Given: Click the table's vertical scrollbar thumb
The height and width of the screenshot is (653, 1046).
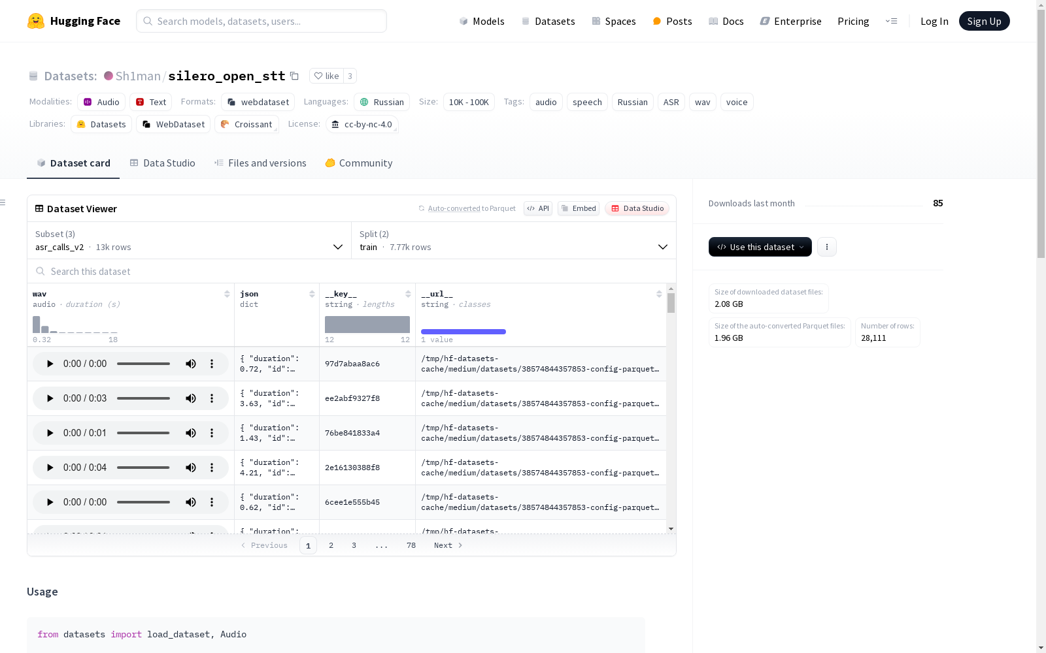Looking at the screenshot, I should tap(671, 303).
